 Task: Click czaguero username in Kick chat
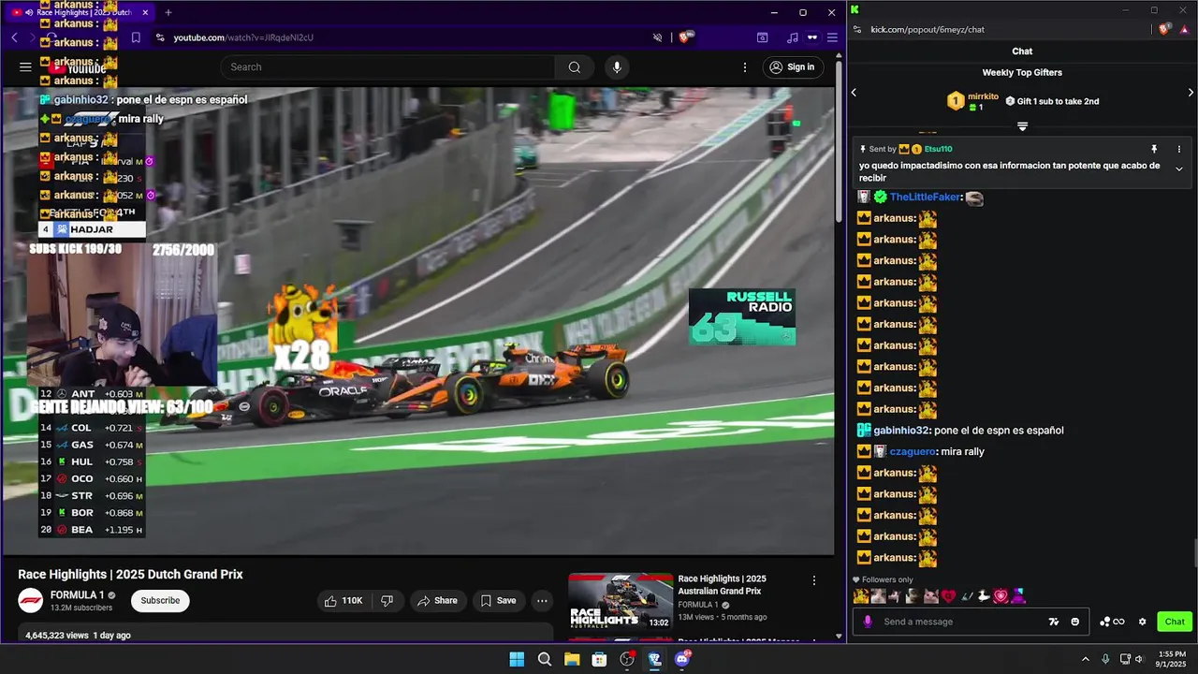[x=913, y=451]
